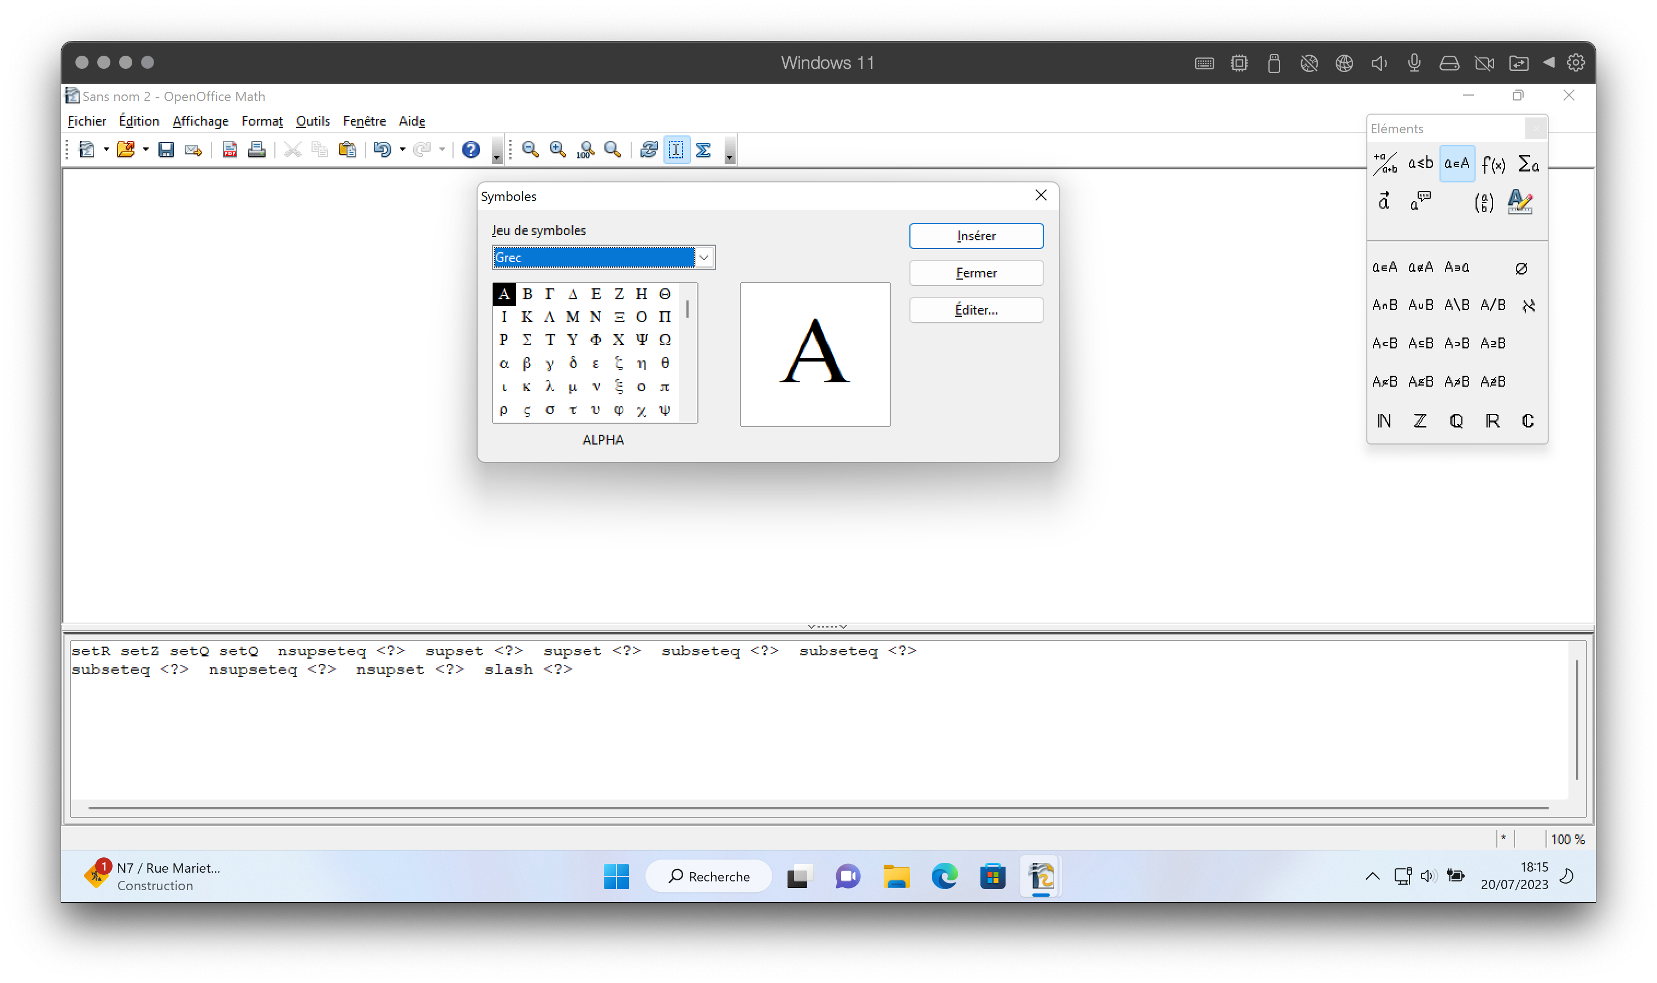Click the Print document icon

[256, 150]
